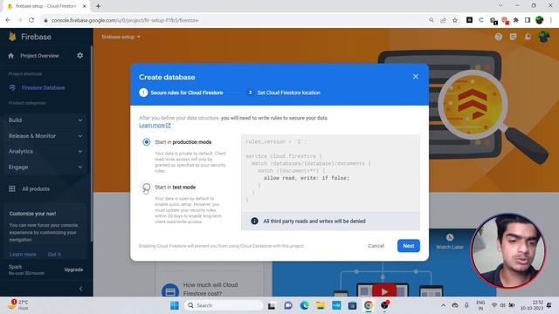Open Windows Start menu
Screen dimensions: 559x314
tap(175, 305)
